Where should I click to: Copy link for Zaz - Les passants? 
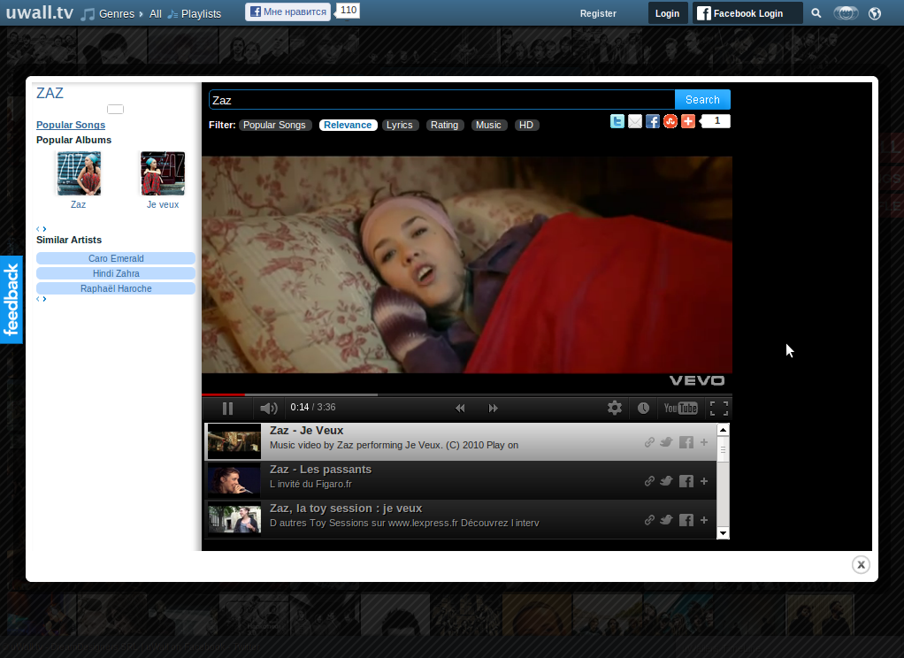point(649,481)
